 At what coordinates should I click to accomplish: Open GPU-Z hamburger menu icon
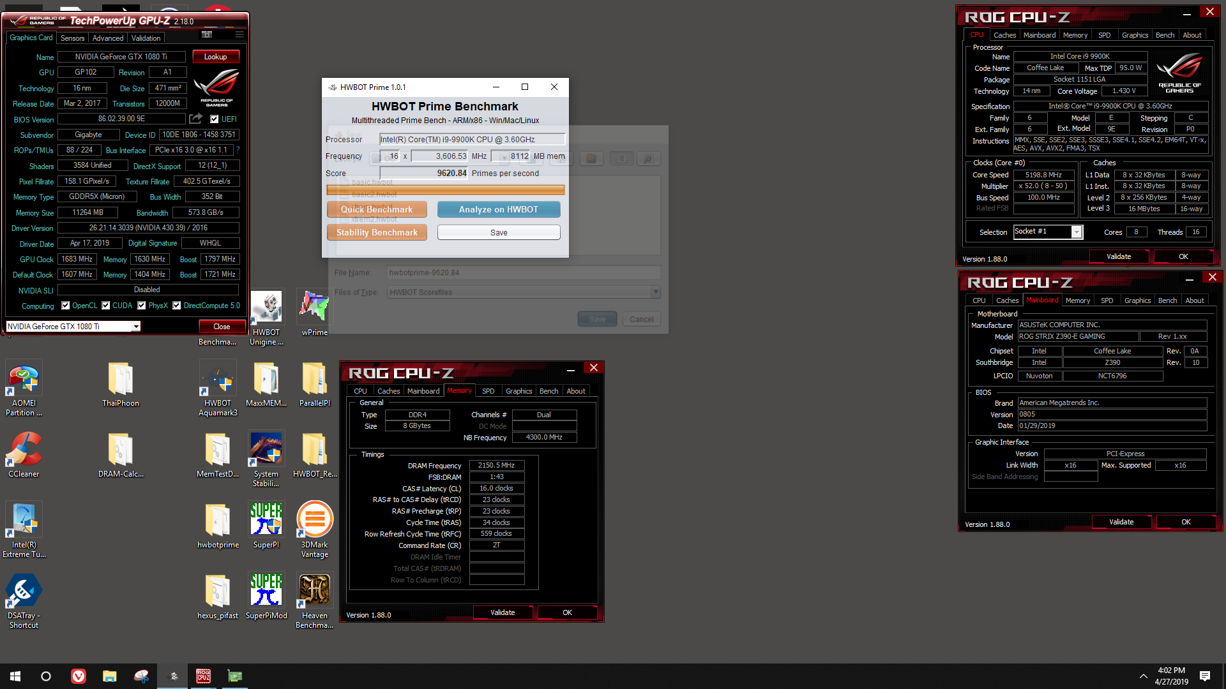point(239,34)
